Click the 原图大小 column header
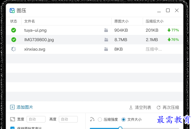The image size is (193, 129). click(x=121, y=21)
